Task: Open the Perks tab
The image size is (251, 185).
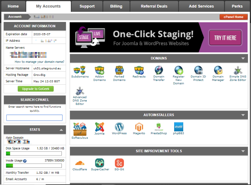Action: tap(237, 6)
